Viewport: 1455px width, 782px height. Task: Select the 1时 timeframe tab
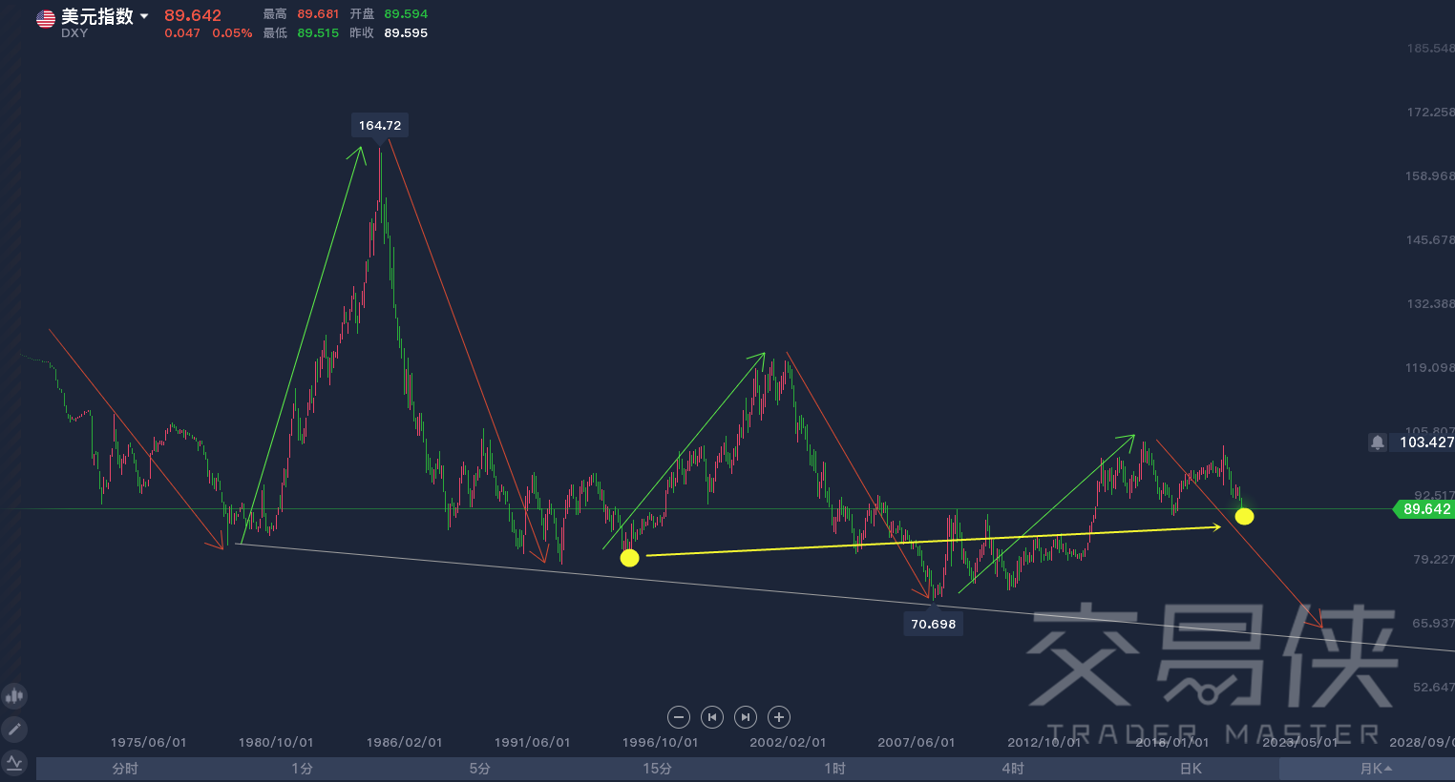pyautogui.click(x=835, y=769)
